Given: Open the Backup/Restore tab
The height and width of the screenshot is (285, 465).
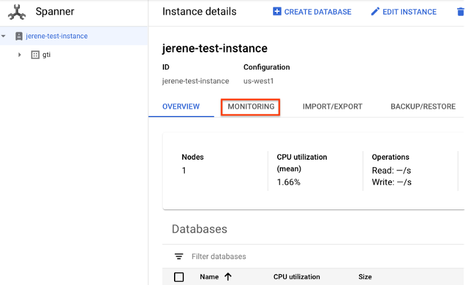Looking at the screenshot, I should tap(423, 107).
